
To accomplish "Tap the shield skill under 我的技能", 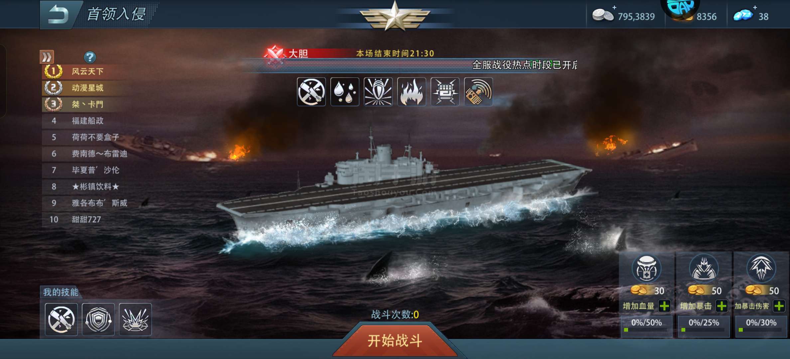I will pos(98,319).
